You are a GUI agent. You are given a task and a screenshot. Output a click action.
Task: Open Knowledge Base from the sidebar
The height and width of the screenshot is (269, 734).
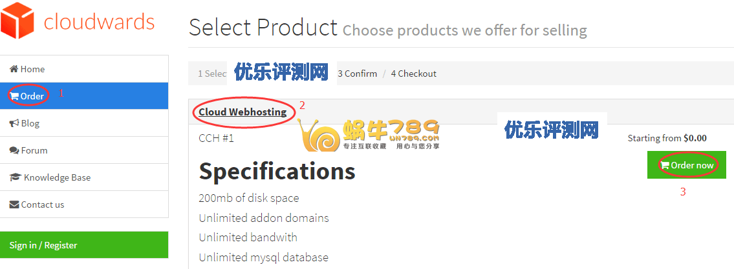tap(84, 177)
